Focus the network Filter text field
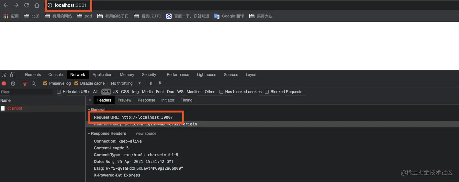Screen dimensions: 459x182 coord(27,92)
